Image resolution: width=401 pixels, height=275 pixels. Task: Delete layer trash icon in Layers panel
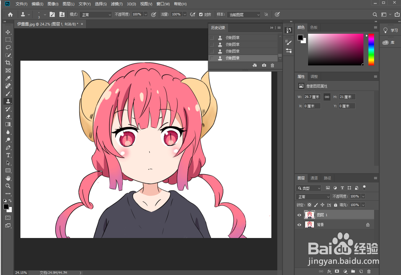pyautogui.click(x=369, y=271)
